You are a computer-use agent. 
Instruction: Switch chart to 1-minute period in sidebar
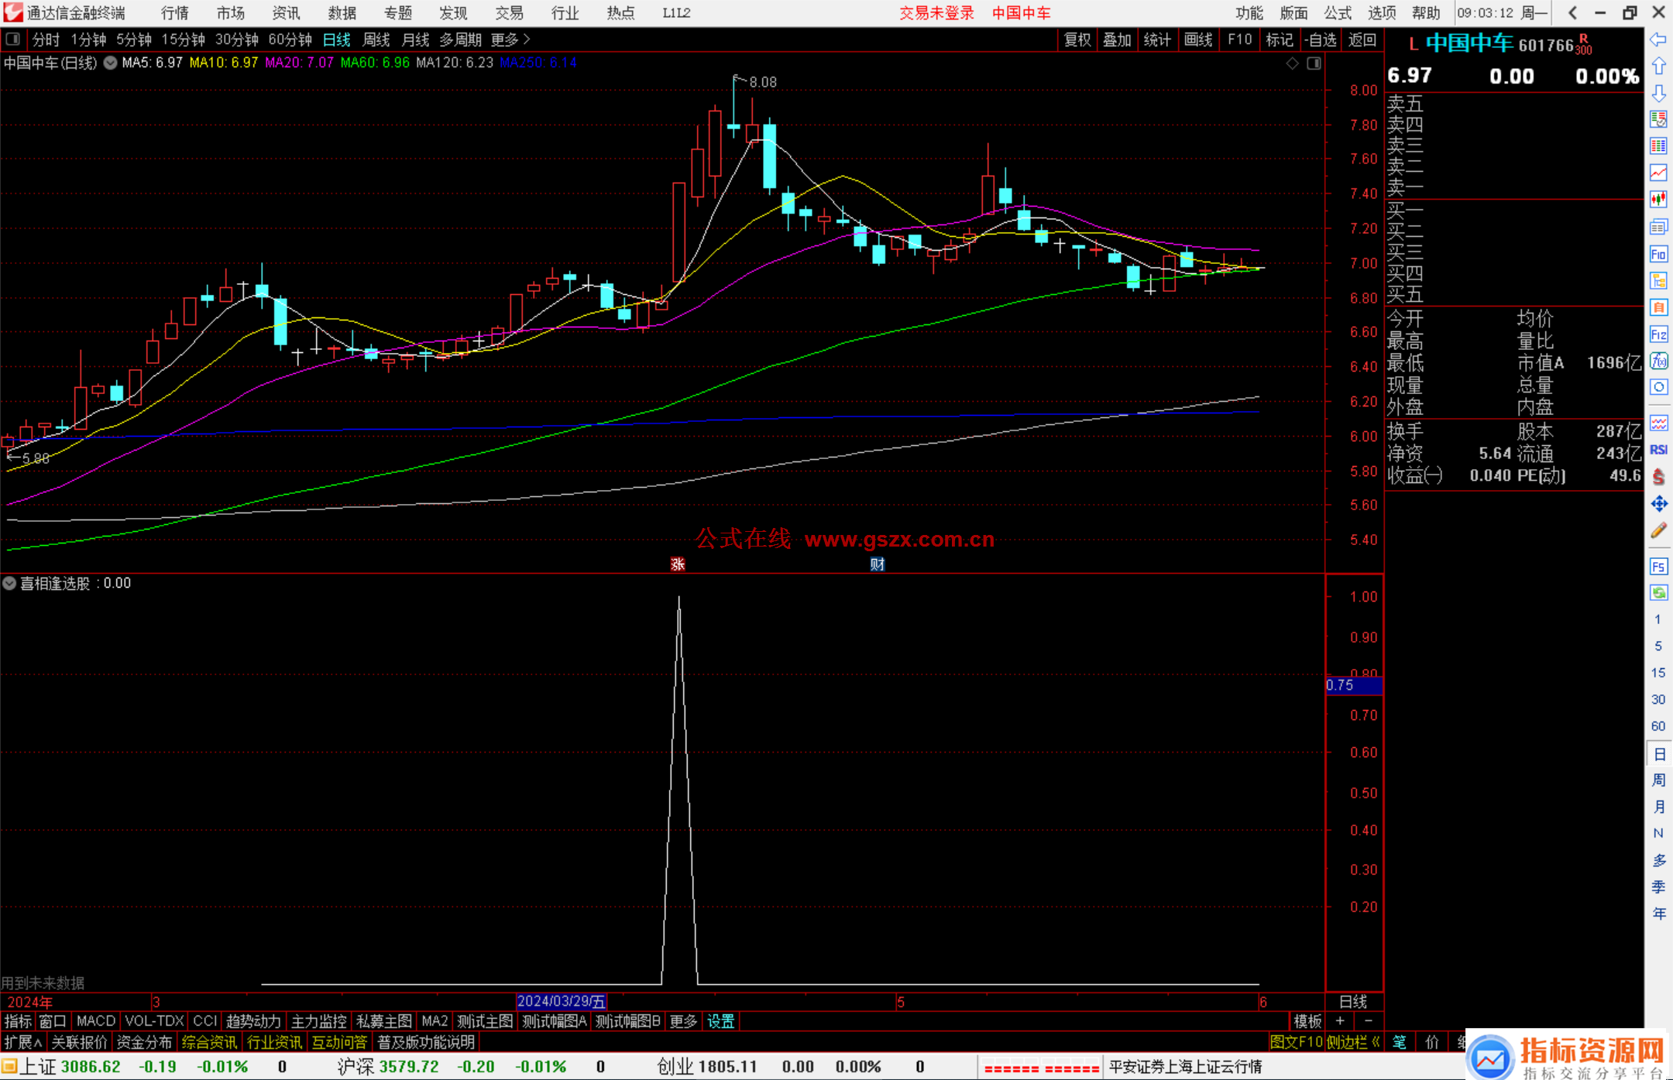click(x=1658, y=619)
